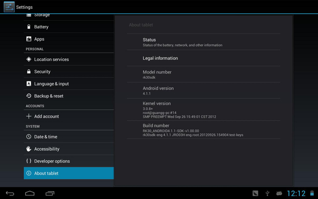Open Location services
The width and height of the screenshot is (318, 199).
point(69,59)
